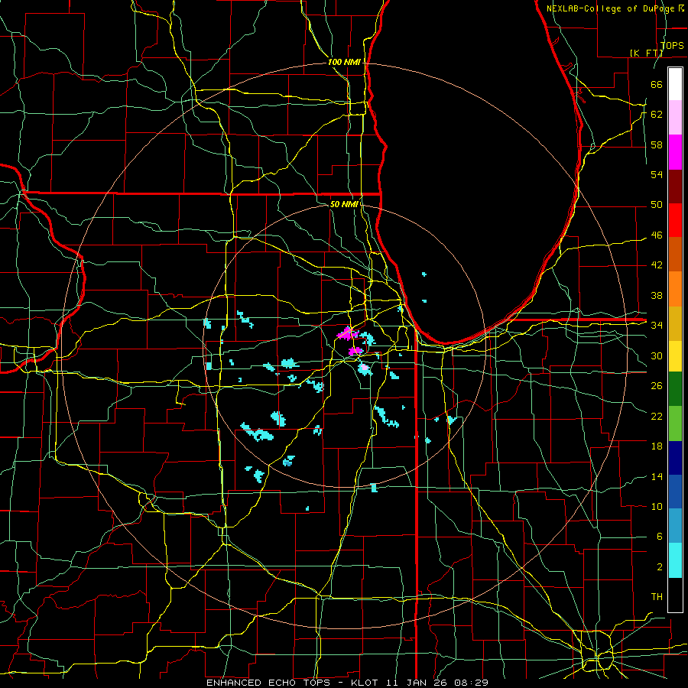Click the "K FT" units label
Image resolution: width=688 pixels, height=688 pixels.
[x=647, y=53]
